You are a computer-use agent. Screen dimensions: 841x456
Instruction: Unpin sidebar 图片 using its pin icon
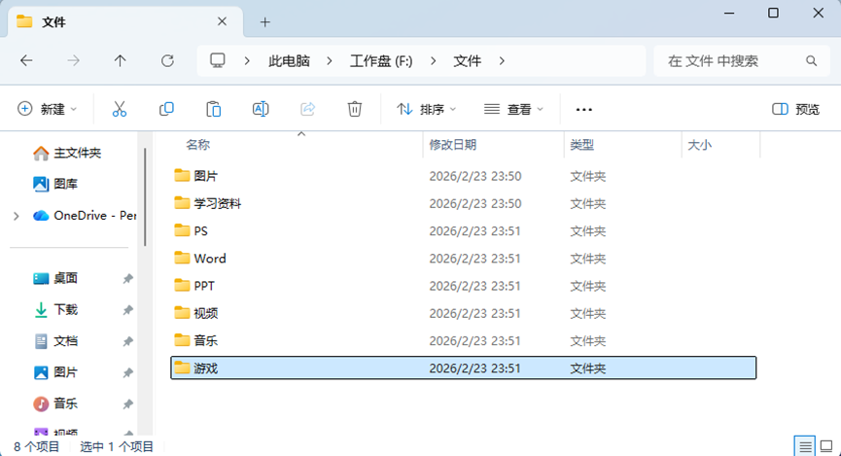(x=127, y=372)
